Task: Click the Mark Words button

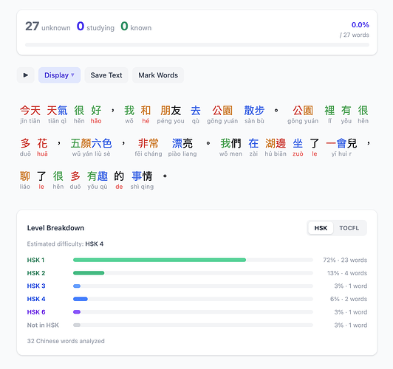Action: pos(158,75)
